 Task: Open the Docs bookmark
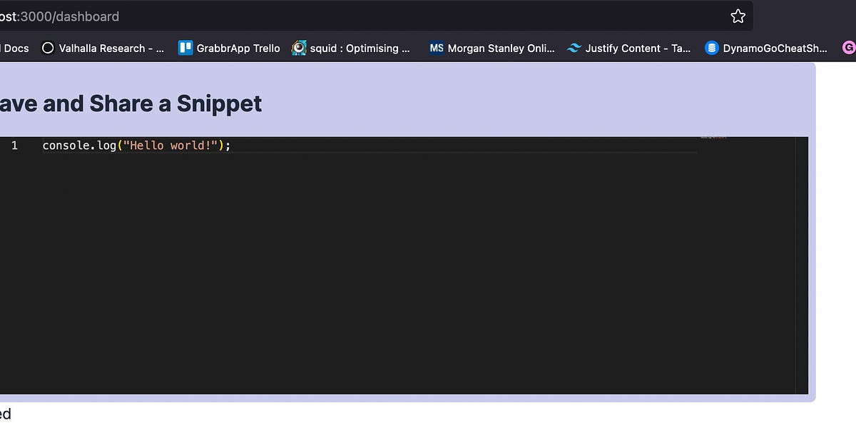[x=14, y=48]
